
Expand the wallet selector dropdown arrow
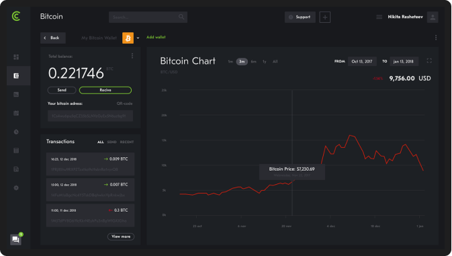138,38
